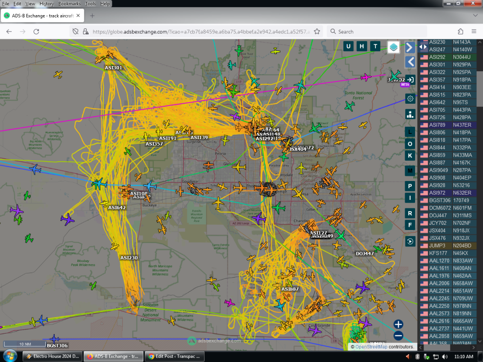Toggle the L labels button
This screenshot has width=483, height=362.
point(410,132)
